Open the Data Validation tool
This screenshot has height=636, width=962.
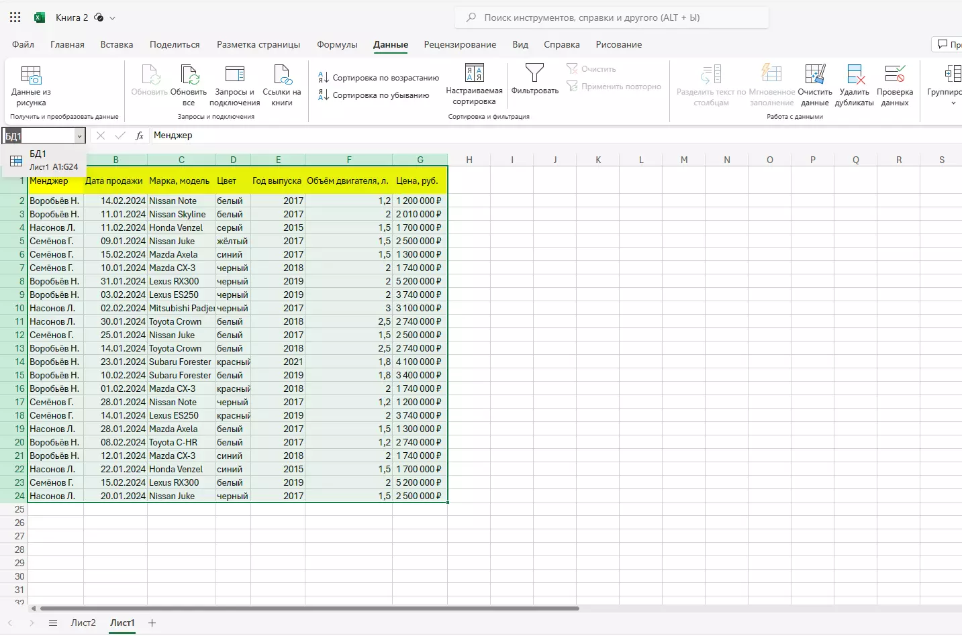(x=894, y=75)
